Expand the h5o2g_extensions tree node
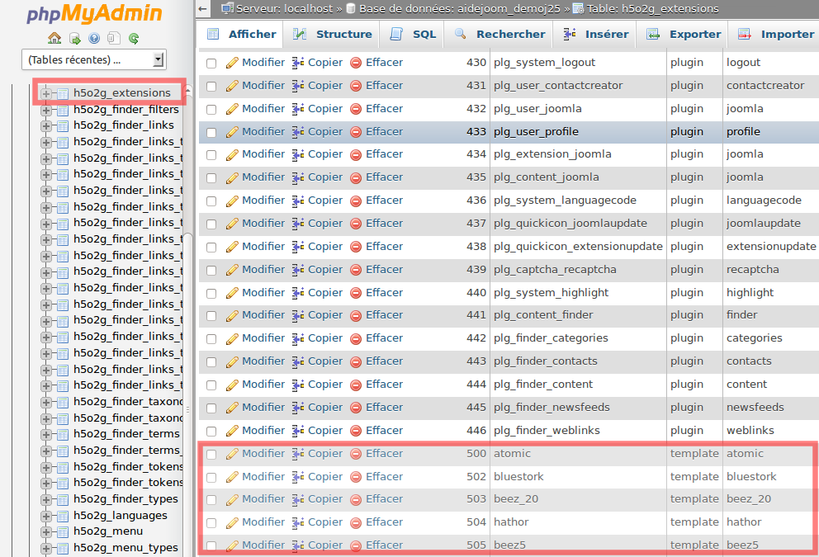The image size is (819, 557). [x=46, y=93]
